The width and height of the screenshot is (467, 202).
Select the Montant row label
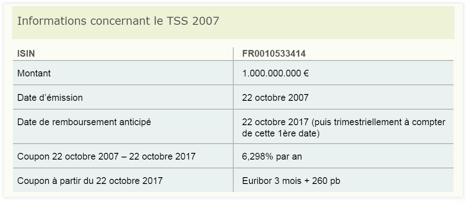click(x=34, y=73)
